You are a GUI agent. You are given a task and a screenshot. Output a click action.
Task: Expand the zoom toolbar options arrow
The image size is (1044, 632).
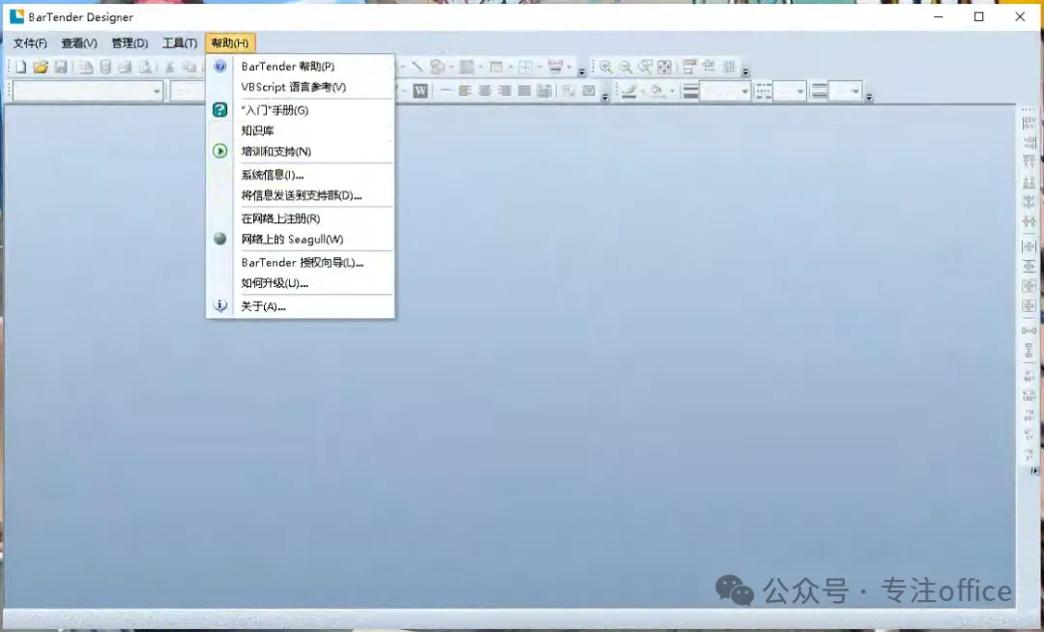745,72
